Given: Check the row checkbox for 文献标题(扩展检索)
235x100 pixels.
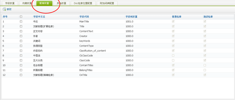Looking at the screenshot, I should click(x=21, y=26).
